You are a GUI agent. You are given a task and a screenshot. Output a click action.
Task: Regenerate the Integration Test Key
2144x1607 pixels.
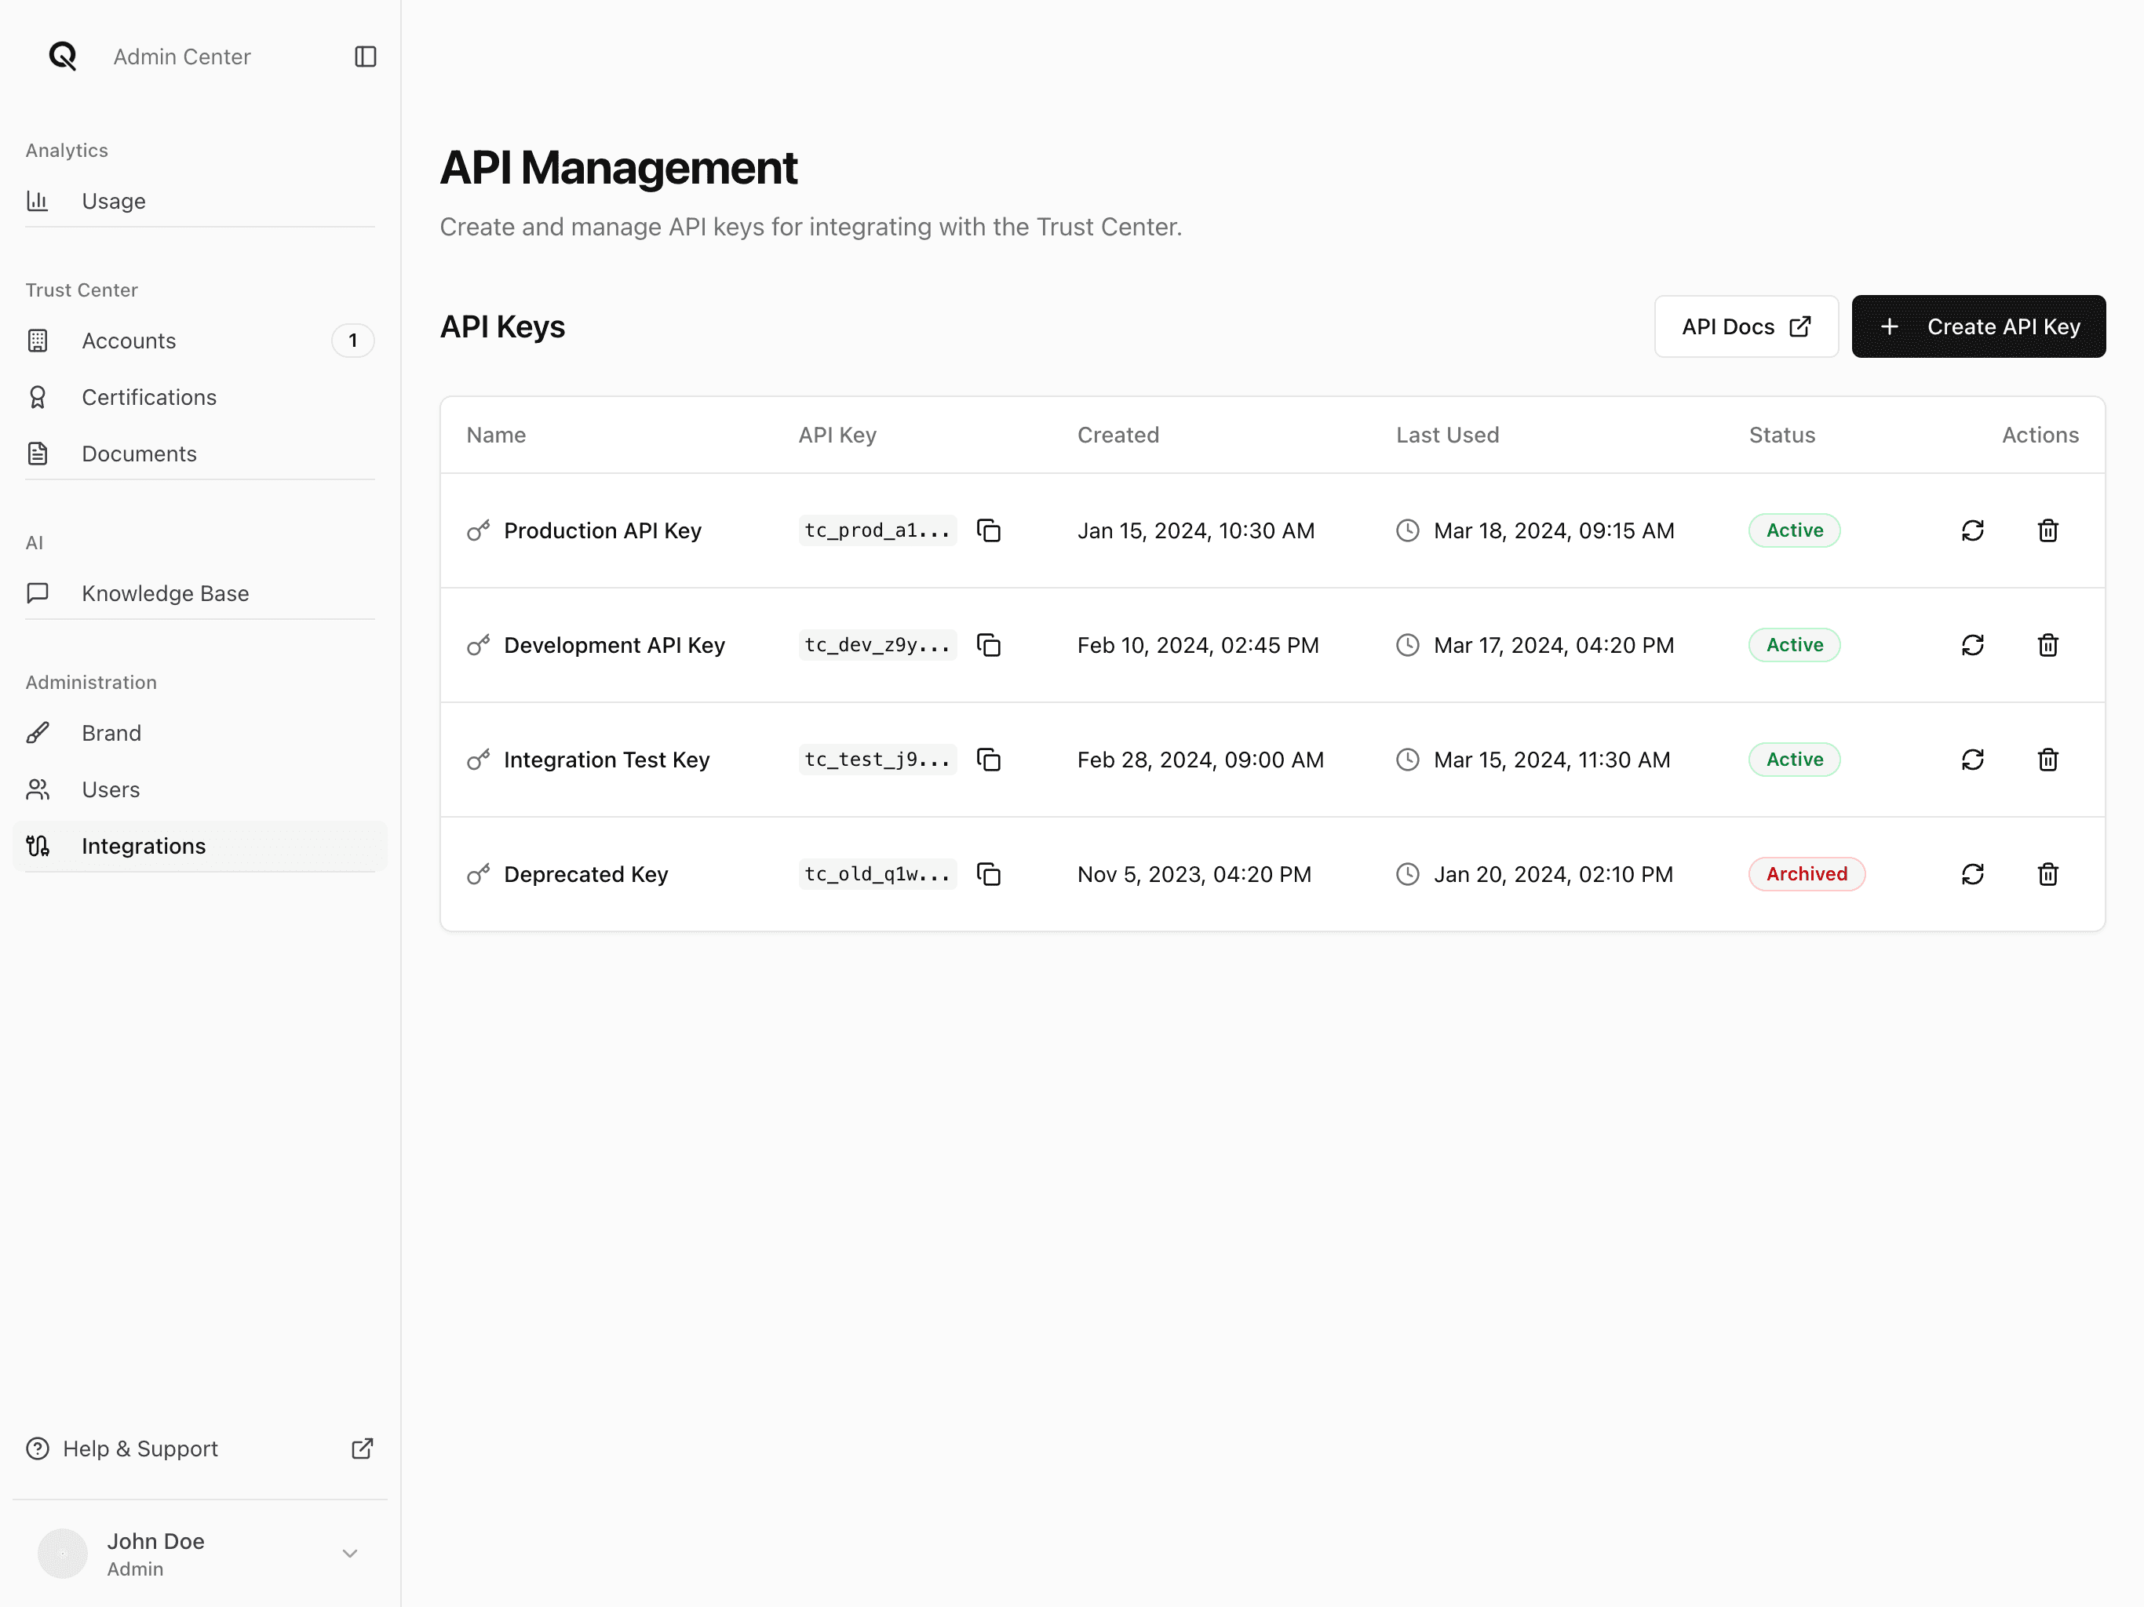(x=1972, y=759)
